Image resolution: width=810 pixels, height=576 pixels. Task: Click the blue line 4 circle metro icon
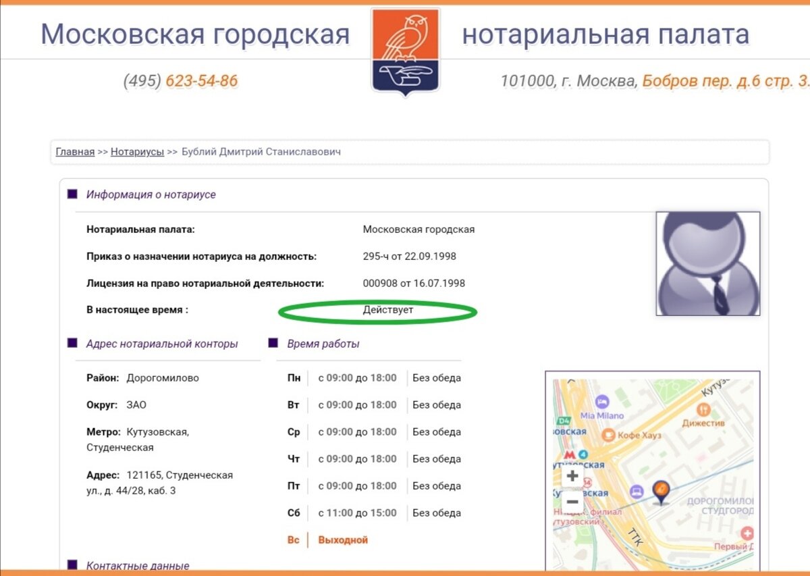(x=583, y=454)
